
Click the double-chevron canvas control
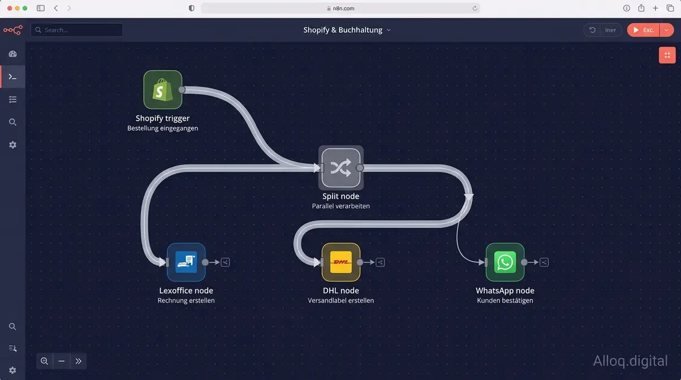click(x=78, y=361)
